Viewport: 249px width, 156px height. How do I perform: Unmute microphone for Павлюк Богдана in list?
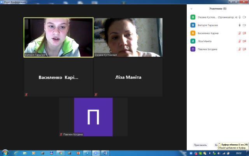pos(240,49)
